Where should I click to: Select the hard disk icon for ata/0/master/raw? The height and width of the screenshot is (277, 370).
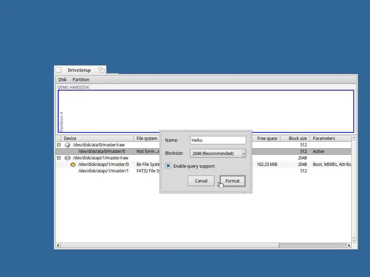[68, 145]
